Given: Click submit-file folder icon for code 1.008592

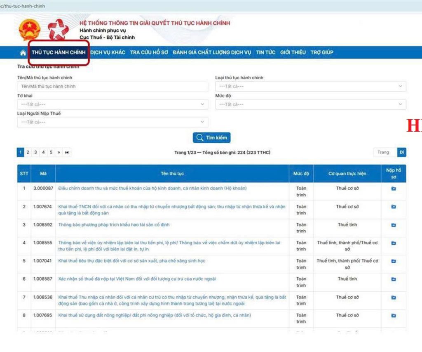Looking at the screenshot, I should (x=393, y=225).
